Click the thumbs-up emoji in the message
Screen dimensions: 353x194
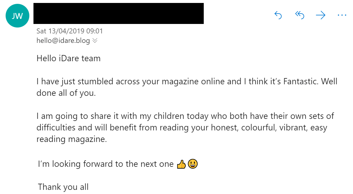pyautogui.click(x=181, y=164)
